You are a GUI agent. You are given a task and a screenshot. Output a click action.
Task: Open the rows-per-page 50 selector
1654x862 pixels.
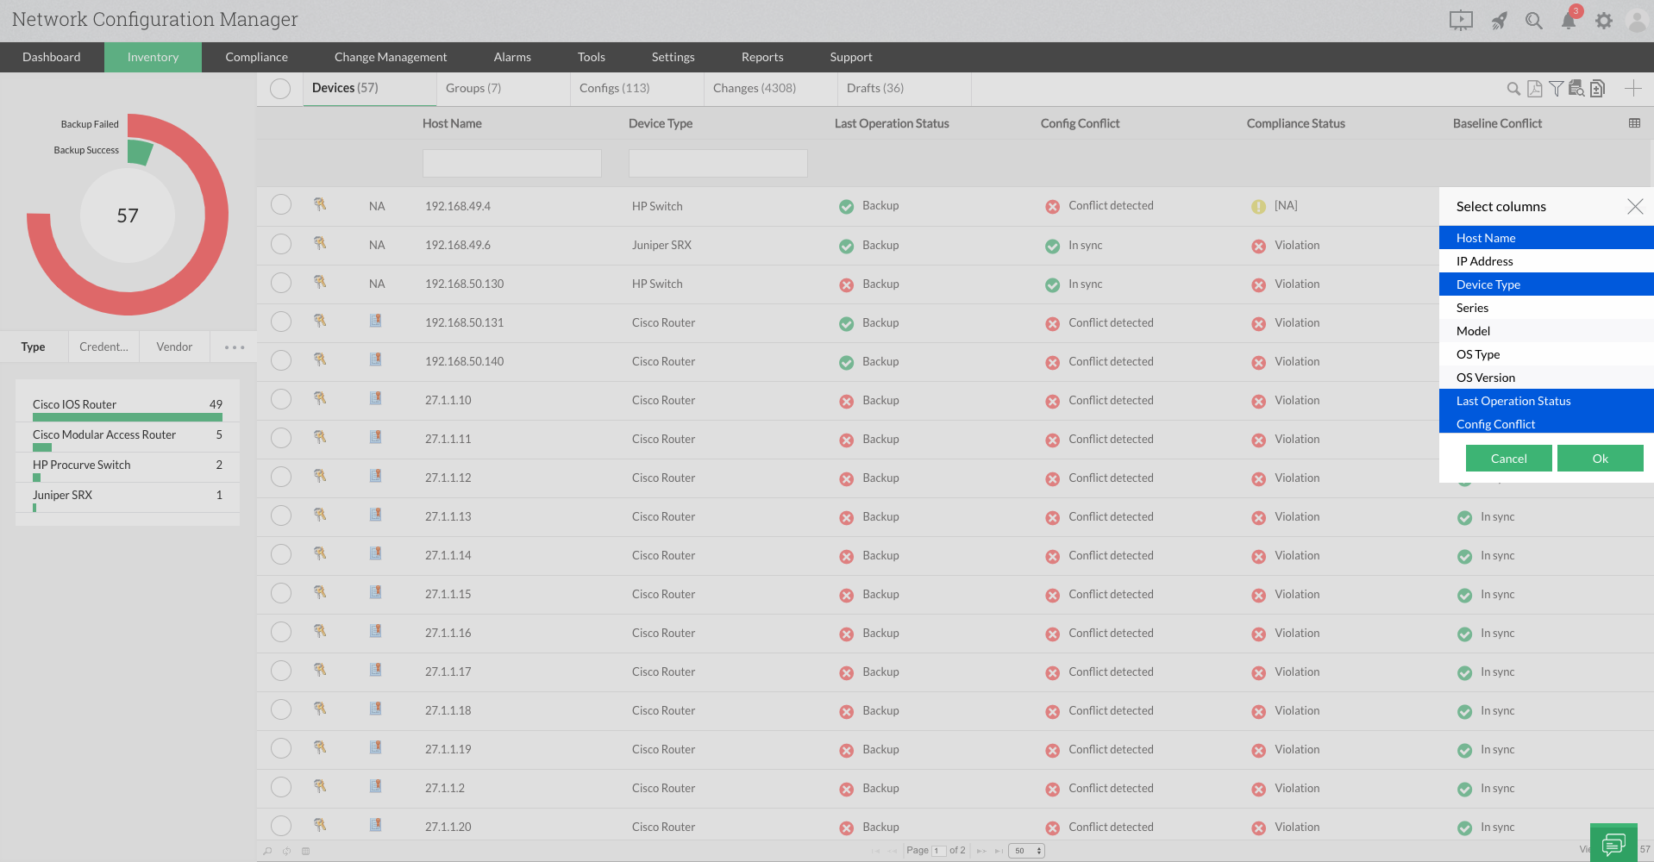click(1025, 851)
